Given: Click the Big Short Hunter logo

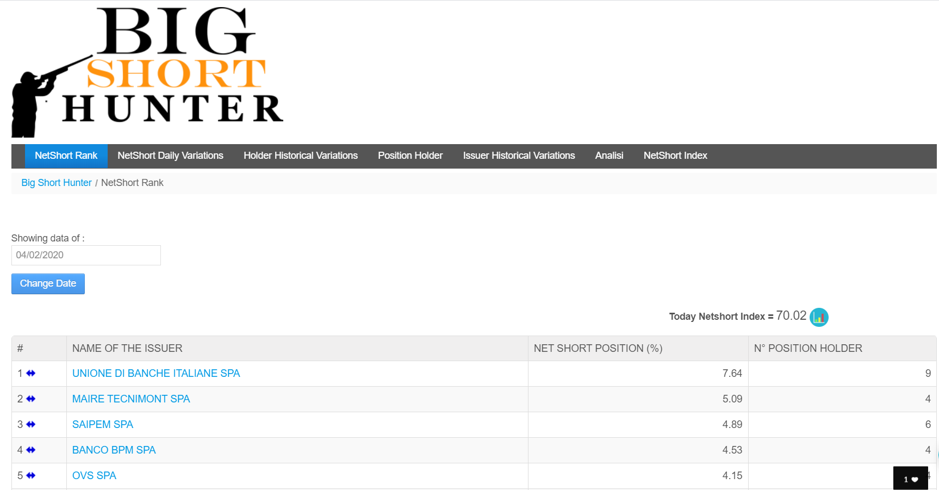Looking at the screenshot, I should pos(147,72).
